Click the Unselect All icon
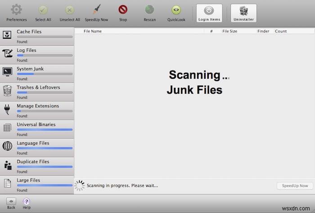The image size is (315, 213). (x=70, y=10)
